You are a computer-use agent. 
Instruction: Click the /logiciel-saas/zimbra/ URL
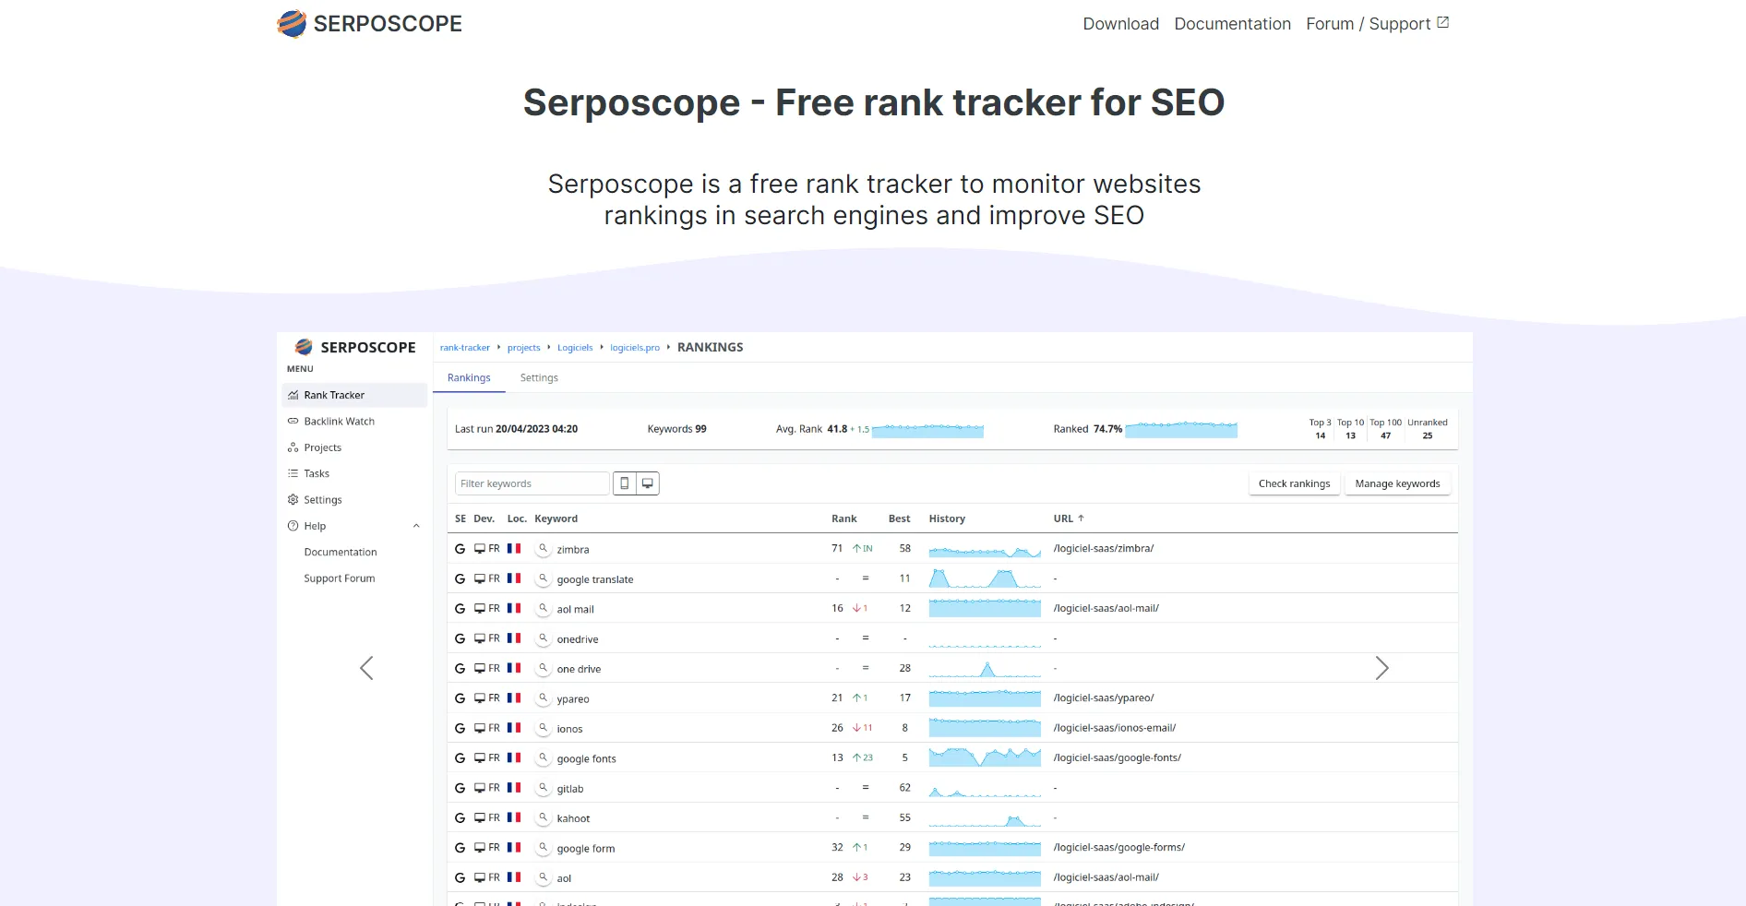(x=1104, y=548)
